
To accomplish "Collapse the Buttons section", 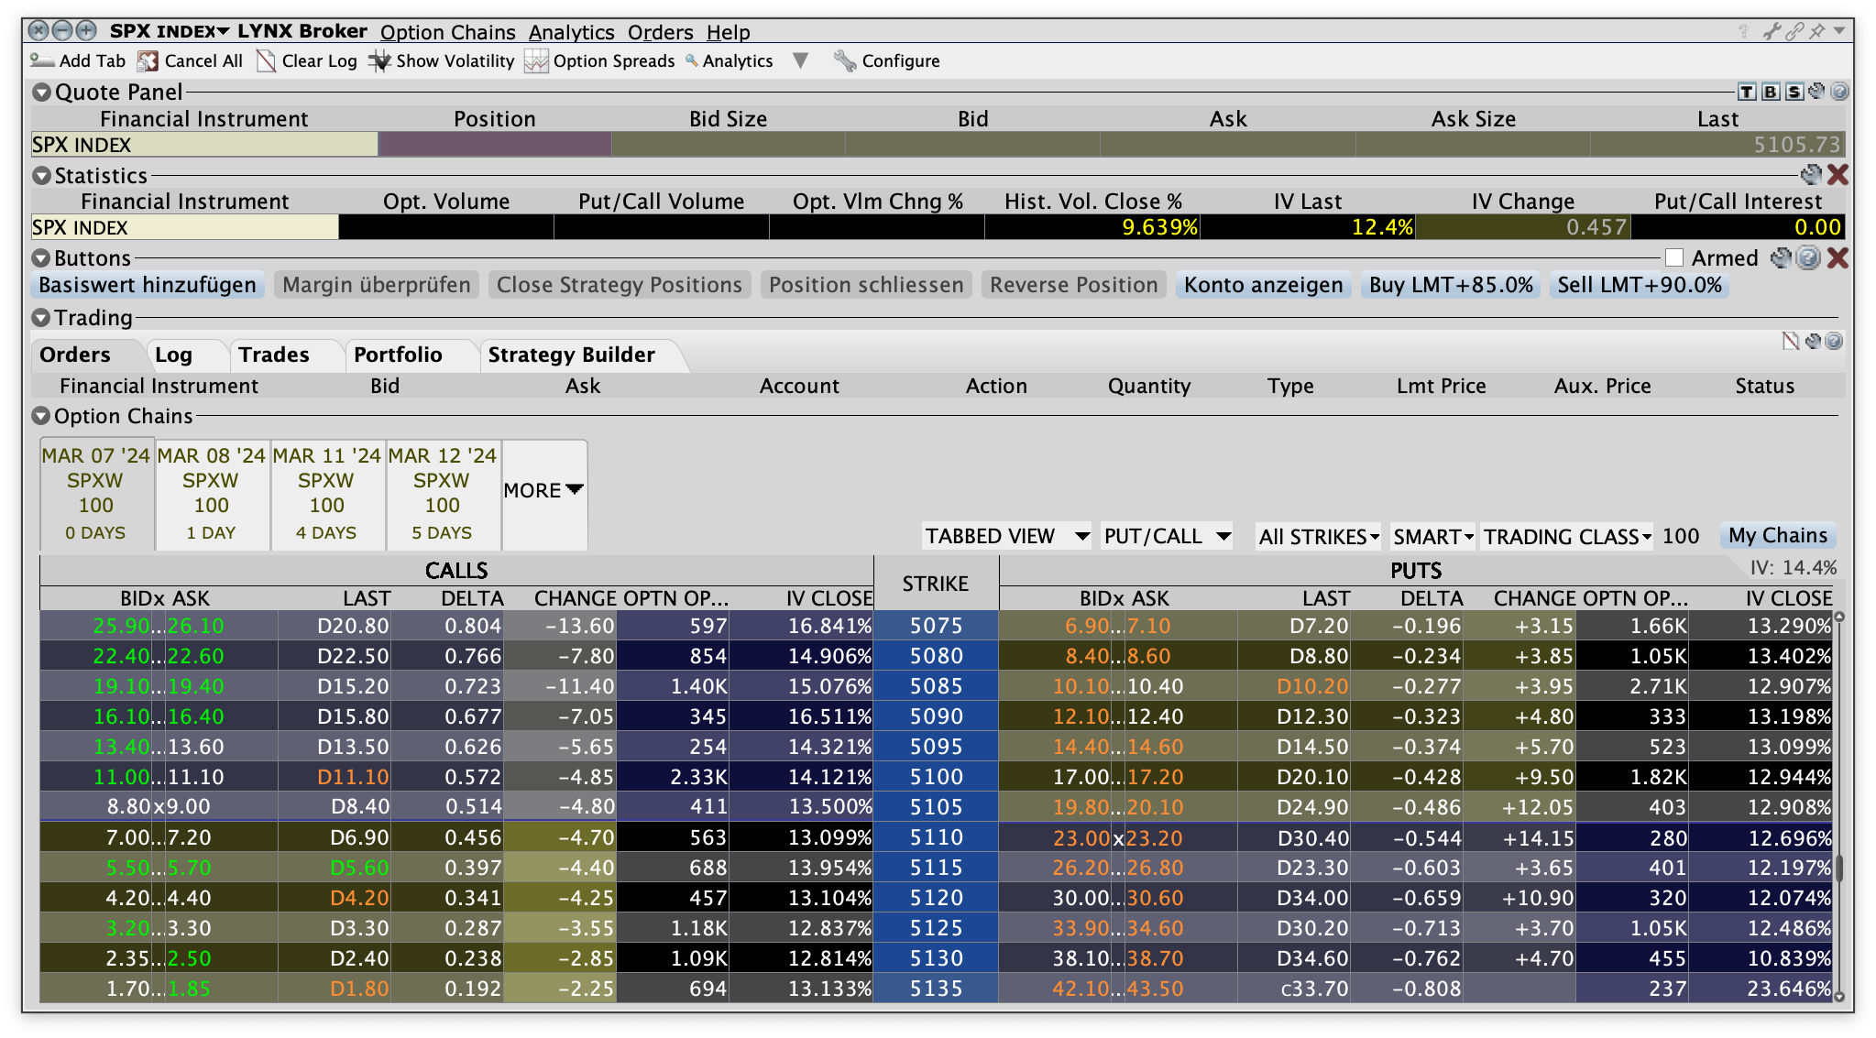I will 41,258.
